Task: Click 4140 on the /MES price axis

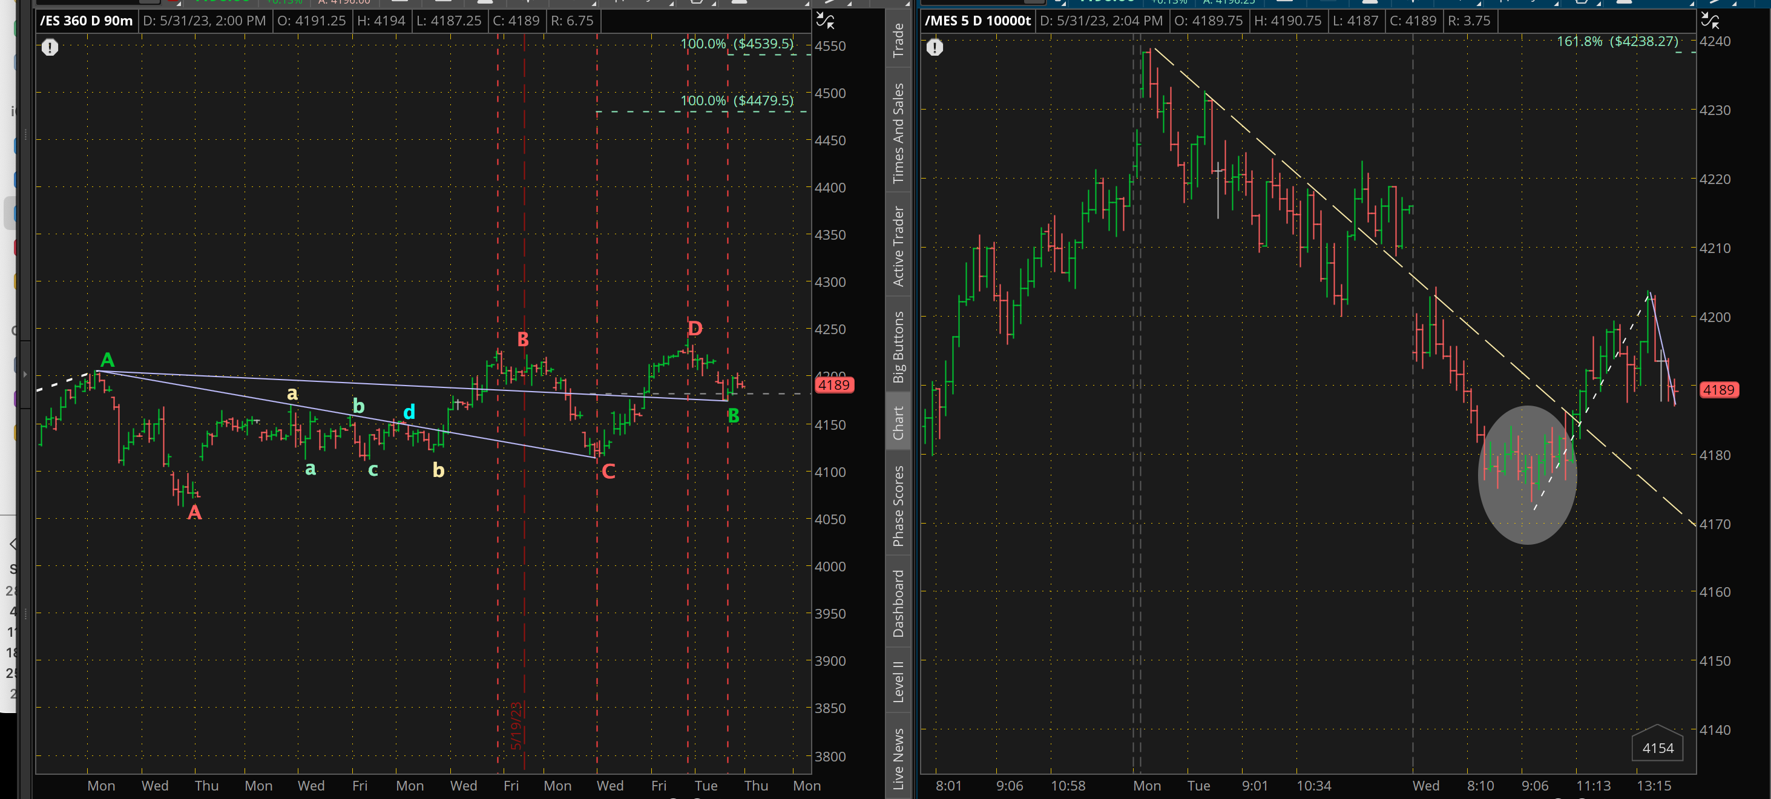Action: click(x=1715, y=729)
